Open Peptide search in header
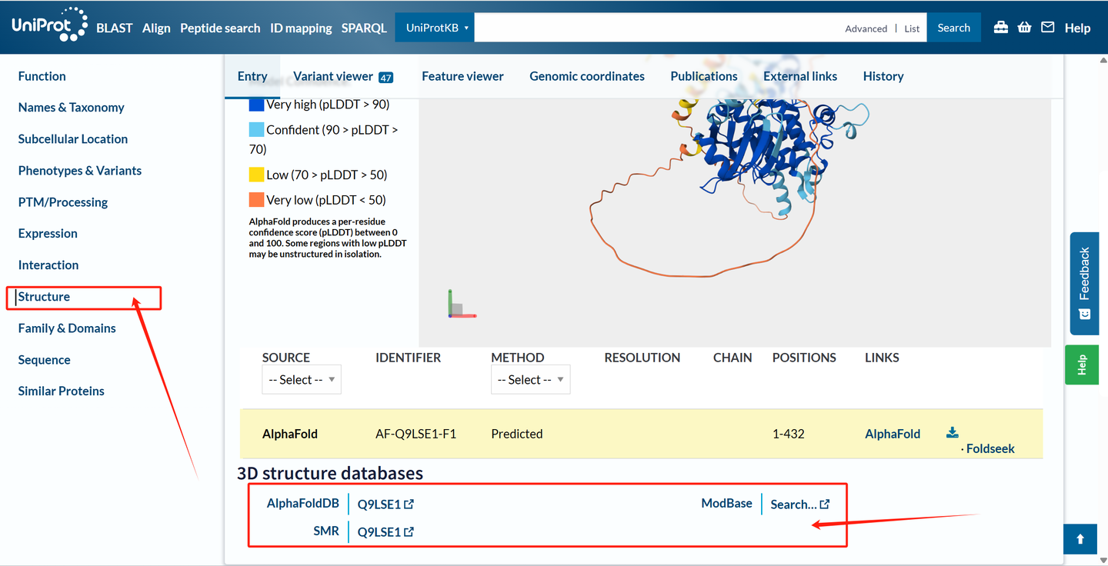The width and height of the screenshot is (1108, 566). point(220,28)
